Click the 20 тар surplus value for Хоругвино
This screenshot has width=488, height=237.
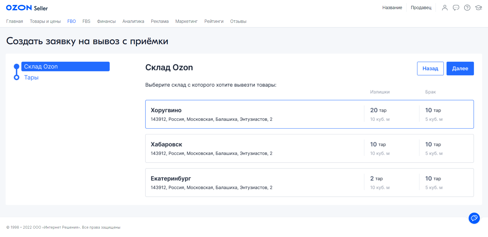pyautogui.click(x=378, y=110)
